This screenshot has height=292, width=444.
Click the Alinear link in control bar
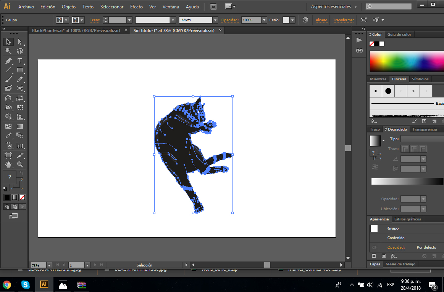[321, 20]
